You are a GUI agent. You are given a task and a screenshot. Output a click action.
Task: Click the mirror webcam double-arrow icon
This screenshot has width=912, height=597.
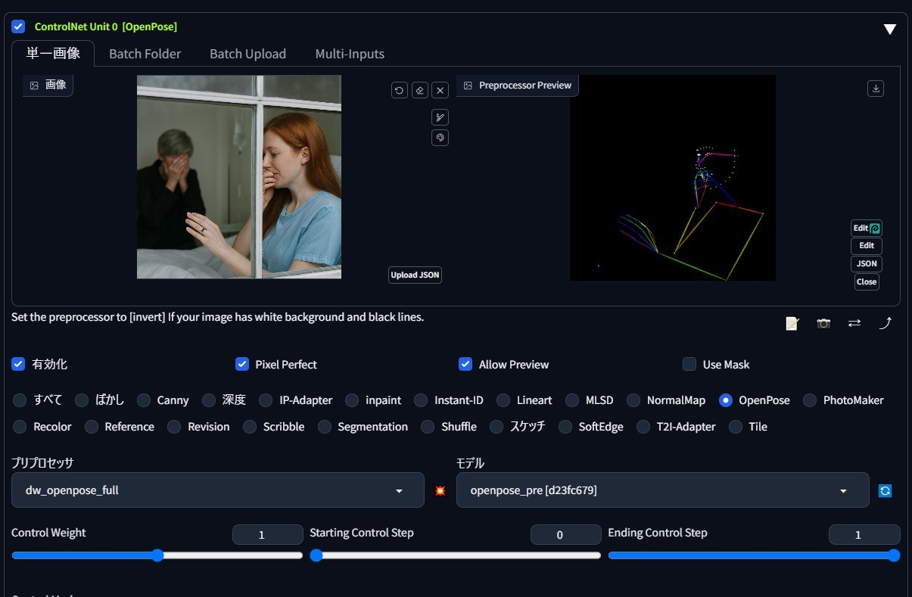tap(854, 323)
